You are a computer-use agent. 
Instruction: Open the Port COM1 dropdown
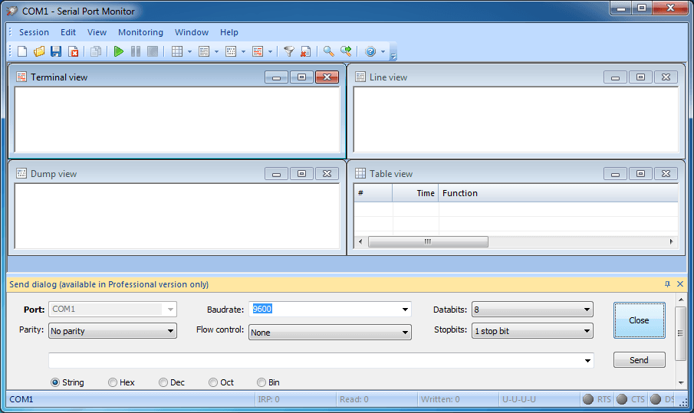[x=170, y=310]
